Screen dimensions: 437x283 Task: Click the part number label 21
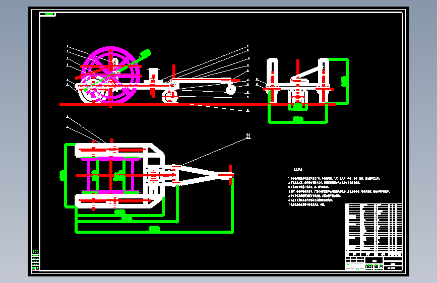[x=248, y=136]
